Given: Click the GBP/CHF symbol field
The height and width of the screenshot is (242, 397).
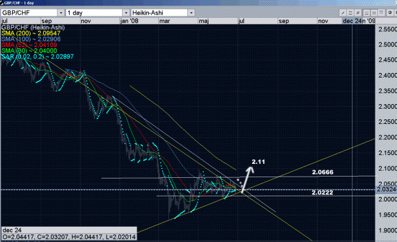Looking at the screenshot, I should pos(29,13).
